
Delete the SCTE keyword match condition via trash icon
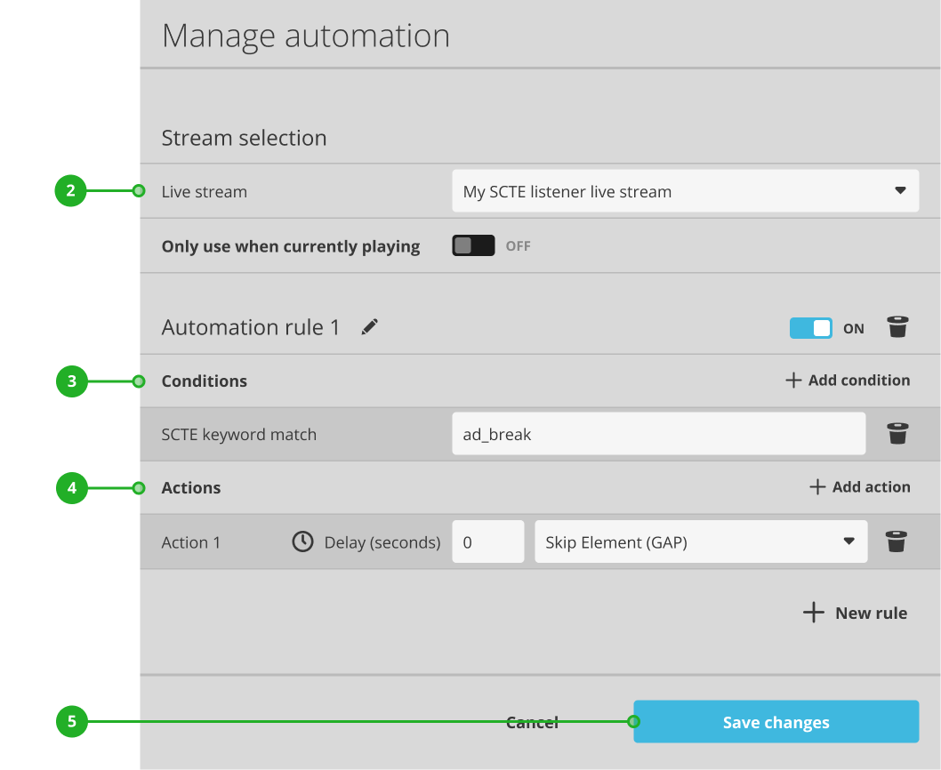[x=897, y=433]
